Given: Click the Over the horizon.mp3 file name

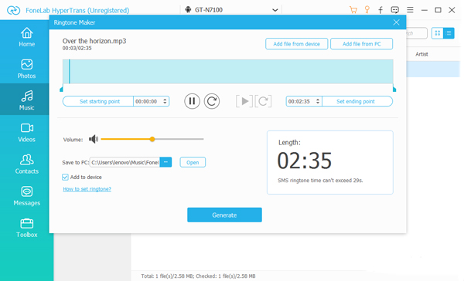Looking at the screenshot, I should [94, 41].
